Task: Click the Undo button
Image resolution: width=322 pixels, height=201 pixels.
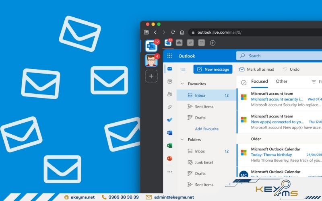Action: click(291, 69)
